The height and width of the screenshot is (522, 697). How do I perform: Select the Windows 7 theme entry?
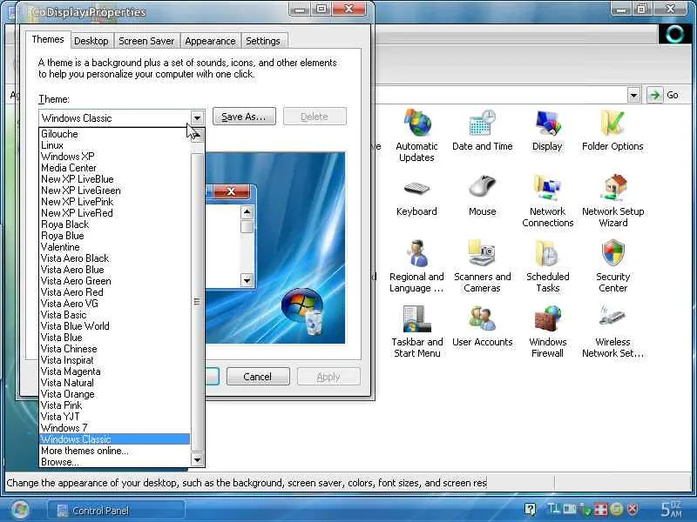[115, 428]
